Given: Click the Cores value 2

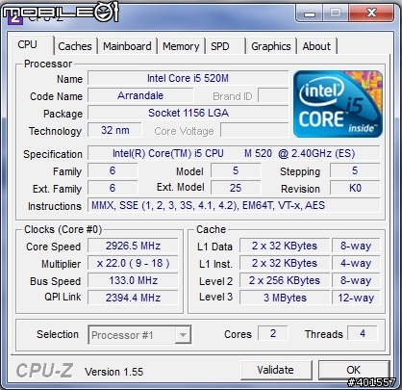Looking at the screenshot, I should click(x=273, y=333).
